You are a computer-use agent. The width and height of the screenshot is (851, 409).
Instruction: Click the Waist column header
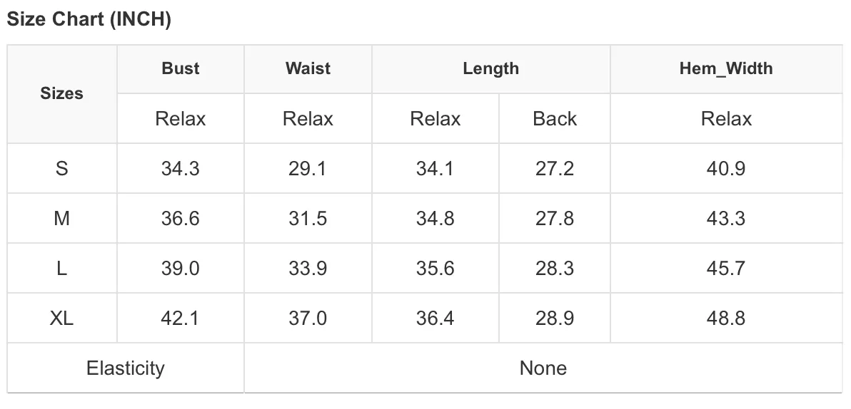pos(308,69)
